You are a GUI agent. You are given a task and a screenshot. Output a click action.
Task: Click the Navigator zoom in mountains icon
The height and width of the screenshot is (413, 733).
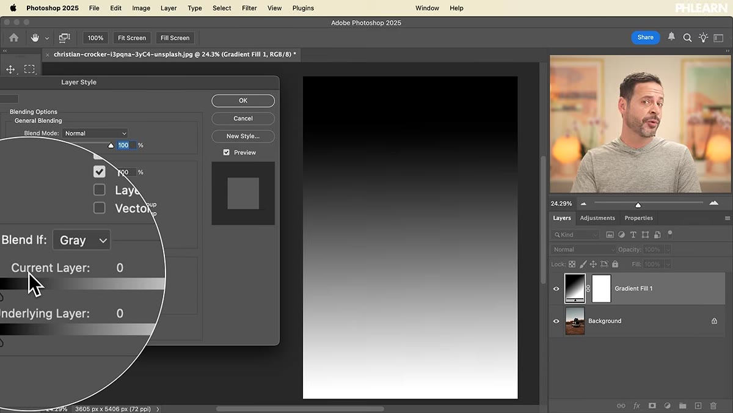pos(713,203)
